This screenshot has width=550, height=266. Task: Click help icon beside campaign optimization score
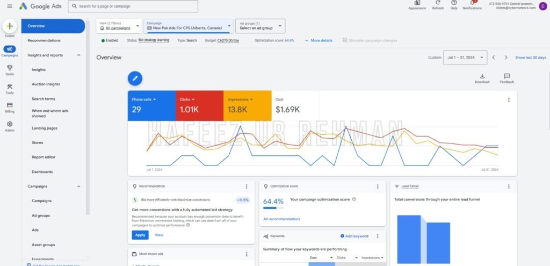click(x=354, y=199)
